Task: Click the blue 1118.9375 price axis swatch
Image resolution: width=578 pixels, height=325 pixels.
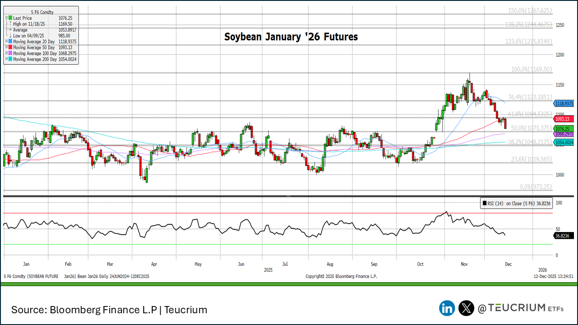Action: 564,103
